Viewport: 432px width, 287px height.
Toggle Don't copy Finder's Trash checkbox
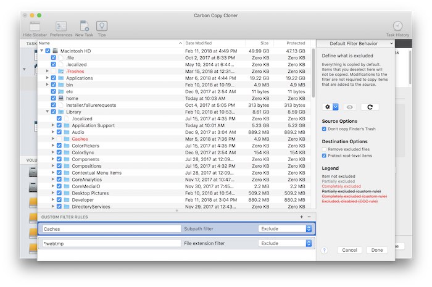pos(324,129)
